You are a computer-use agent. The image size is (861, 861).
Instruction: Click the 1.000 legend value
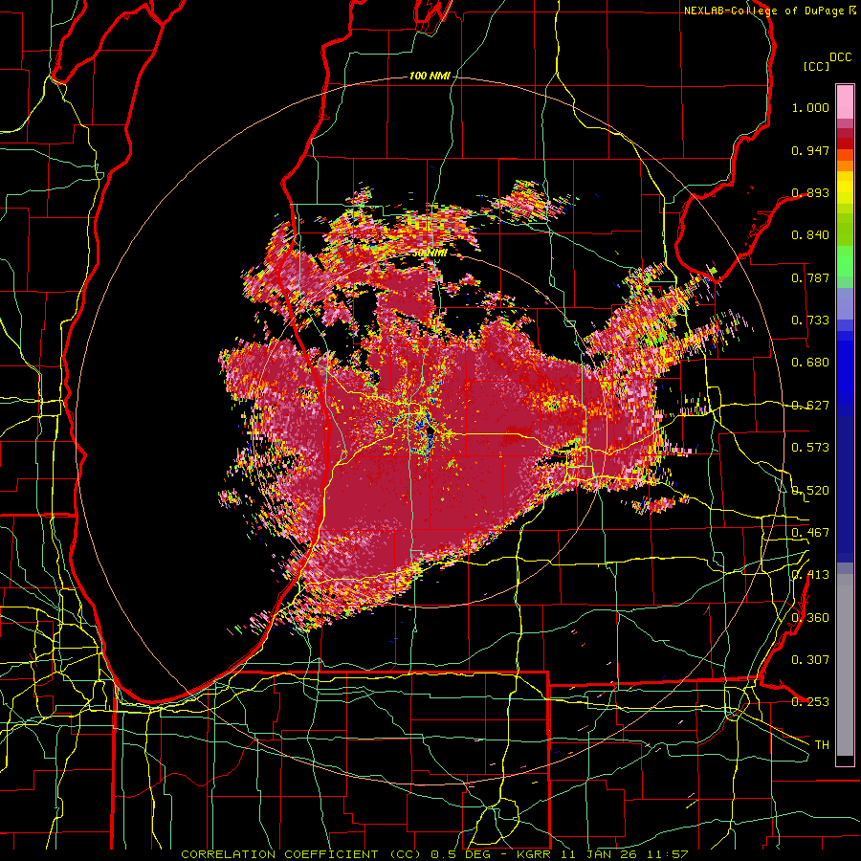coord(810,107)
